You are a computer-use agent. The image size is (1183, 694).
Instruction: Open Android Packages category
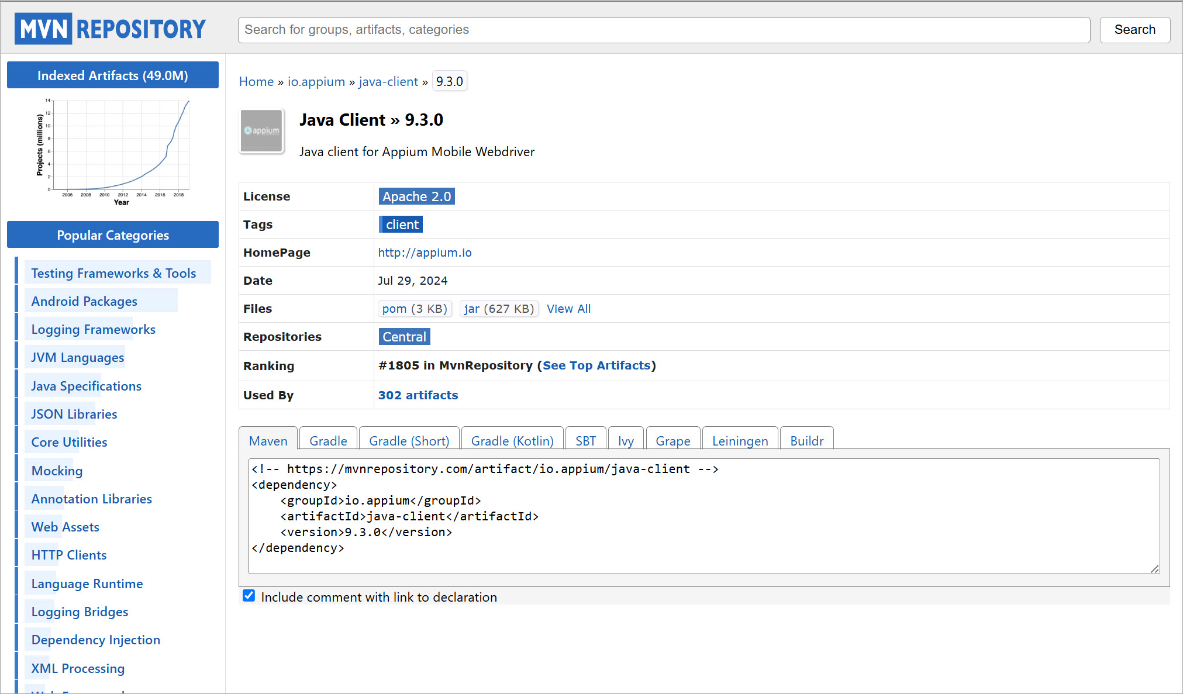tap(84, 301)
